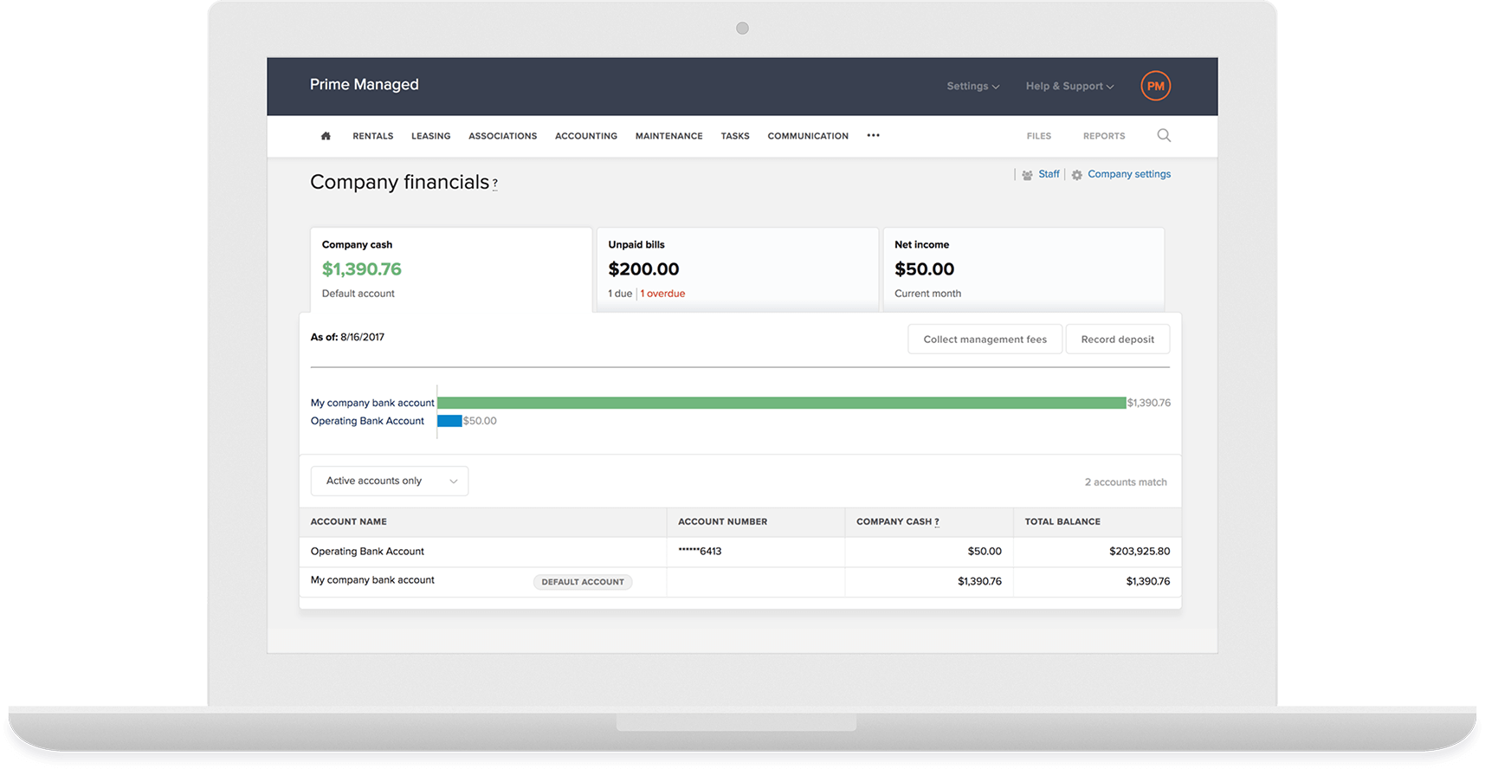Click help question mark beside Company financials
This screenshot has height=769, width=1485.
(495, 184)
